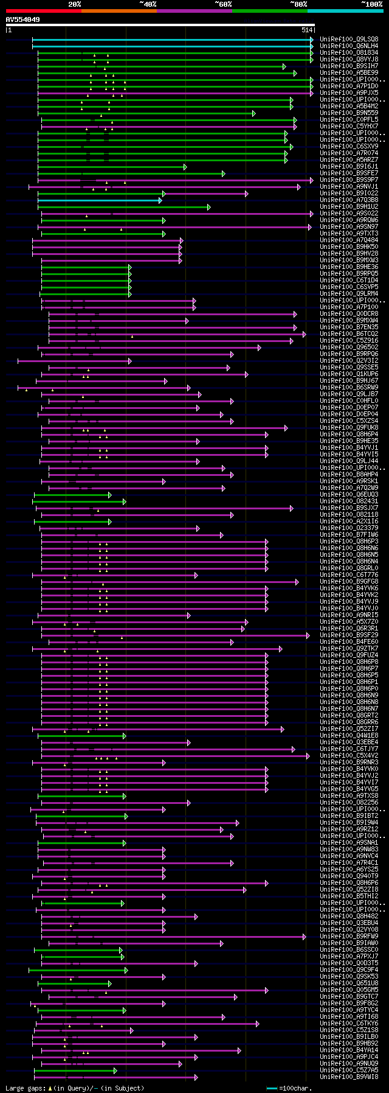Viewport: 389px width, 1093px height.
Task: Select hit label UniRef100_B4YVJ1
Action: coord(349,447)
